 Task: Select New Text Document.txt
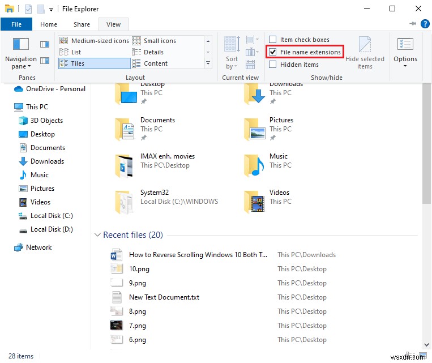pos(164,297)
